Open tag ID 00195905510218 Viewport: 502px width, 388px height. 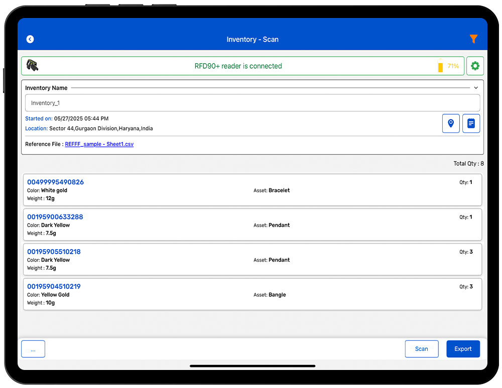pos(54,252)
